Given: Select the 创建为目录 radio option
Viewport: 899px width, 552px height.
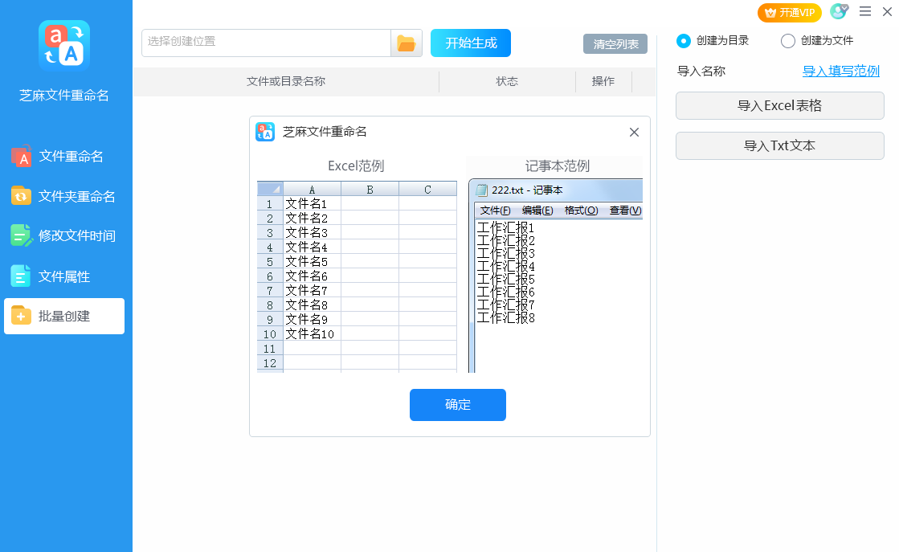Looking at the screenshot, I should [684, 40].
